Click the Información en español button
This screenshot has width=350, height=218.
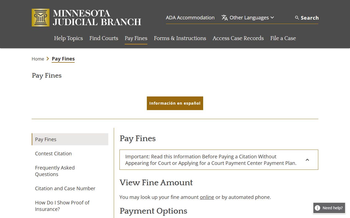tap(175, 103)
